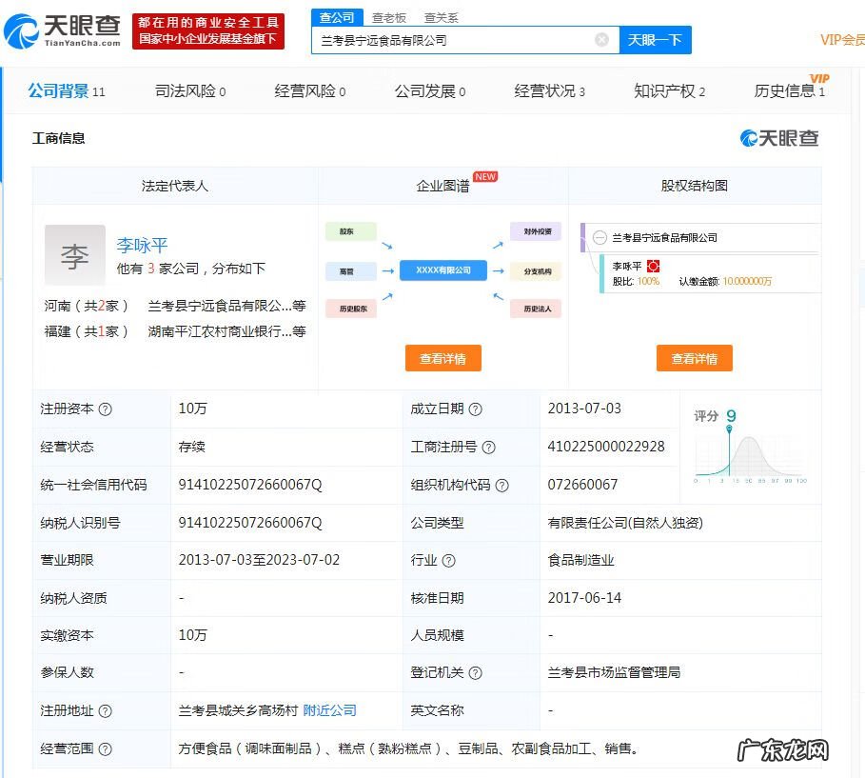Click the help icon beside 成立日期
Image resolution: width=865 pixels, height=778 pixels.
pyautogui.click(x=476, y=409)
